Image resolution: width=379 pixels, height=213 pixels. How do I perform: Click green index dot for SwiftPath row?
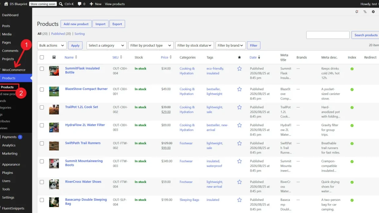(352, 144)
